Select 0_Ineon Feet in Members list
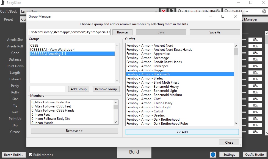This screenshot has height=159, width=268. pyautogui.click(x=40, y=115)
